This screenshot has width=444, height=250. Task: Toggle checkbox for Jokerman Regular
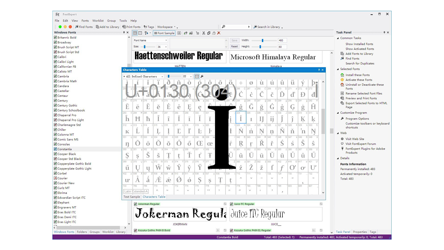coord(225,204)
